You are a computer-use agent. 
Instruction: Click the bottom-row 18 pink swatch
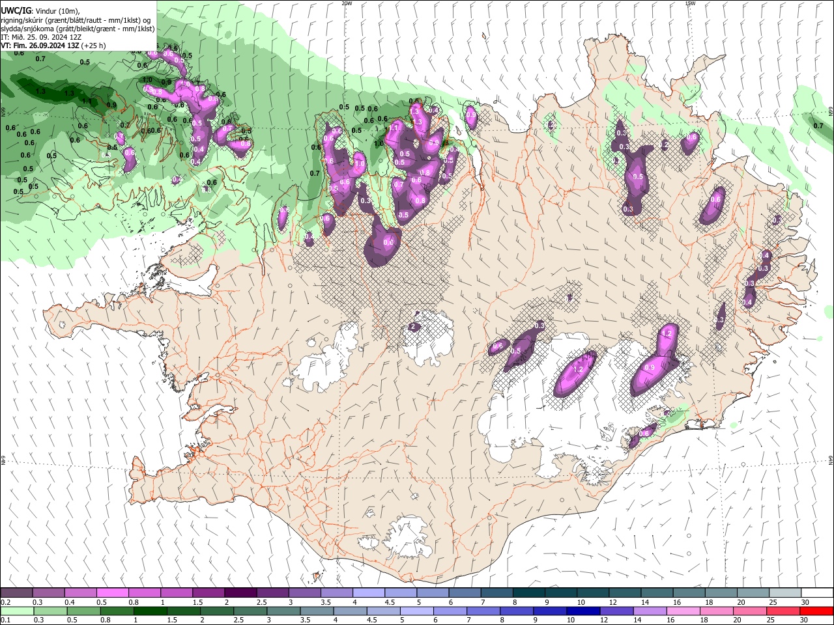click(x=715, y=611)
